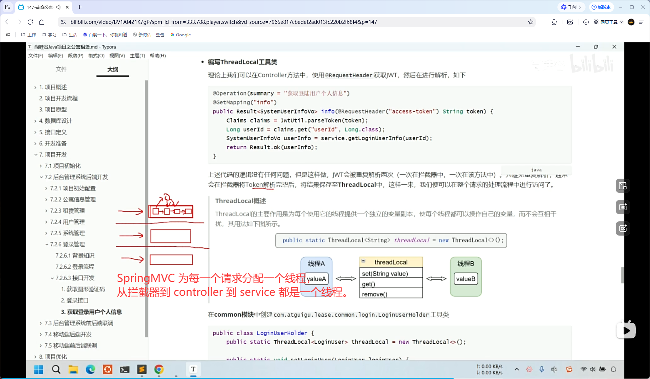Viewport: 650px width, 379px height.
Task: Open the browser main menu icon
Action: click(x=642, y=22)
